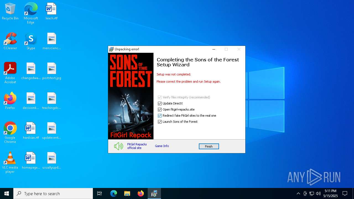Image resolution: width=354 pixels, height=199 pixels.
Task: Select the Firefox desktop shortcut
Action: pos(10,101)
